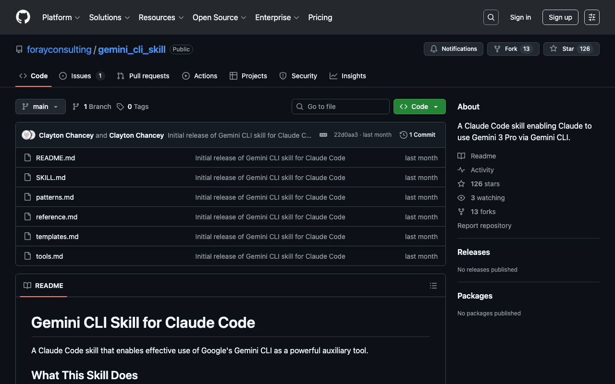Screen dimensions: 615x384
Task: Open appearance settings icon in header
Action: [591, 17]
